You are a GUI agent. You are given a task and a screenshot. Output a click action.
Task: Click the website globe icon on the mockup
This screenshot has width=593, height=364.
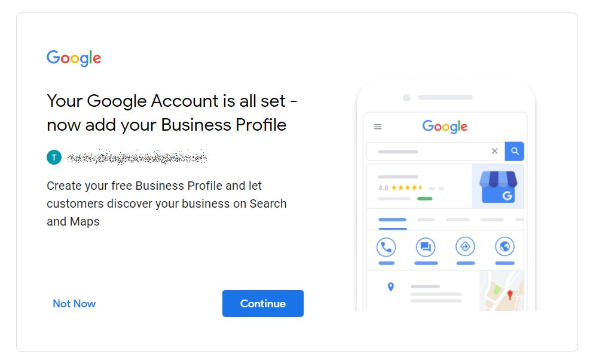point(505,246)
